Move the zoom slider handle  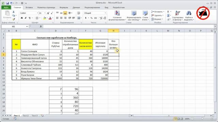(202, 119)
